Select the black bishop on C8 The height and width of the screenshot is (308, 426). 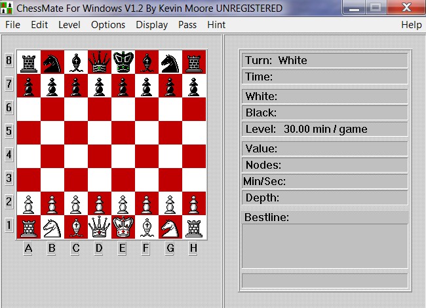[76, 62]
